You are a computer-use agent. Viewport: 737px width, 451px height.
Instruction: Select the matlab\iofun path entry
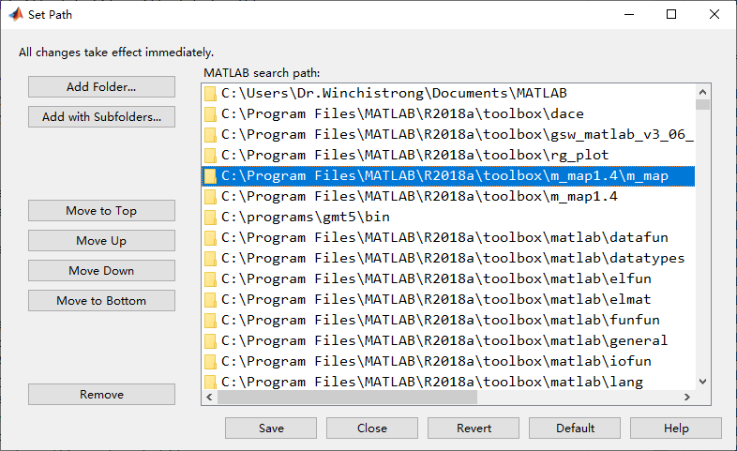pyautogui.click(x=448, y=362)
